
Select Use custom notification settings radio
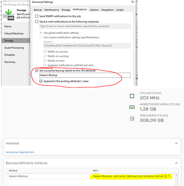41,37
